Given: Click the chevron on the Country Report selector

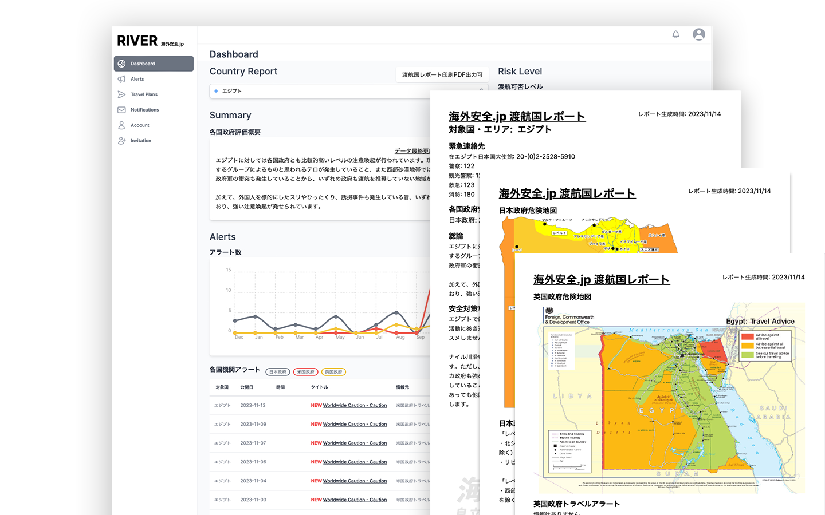Looking at the screenshot, I should pyautogui.click(x=481, y=90).
